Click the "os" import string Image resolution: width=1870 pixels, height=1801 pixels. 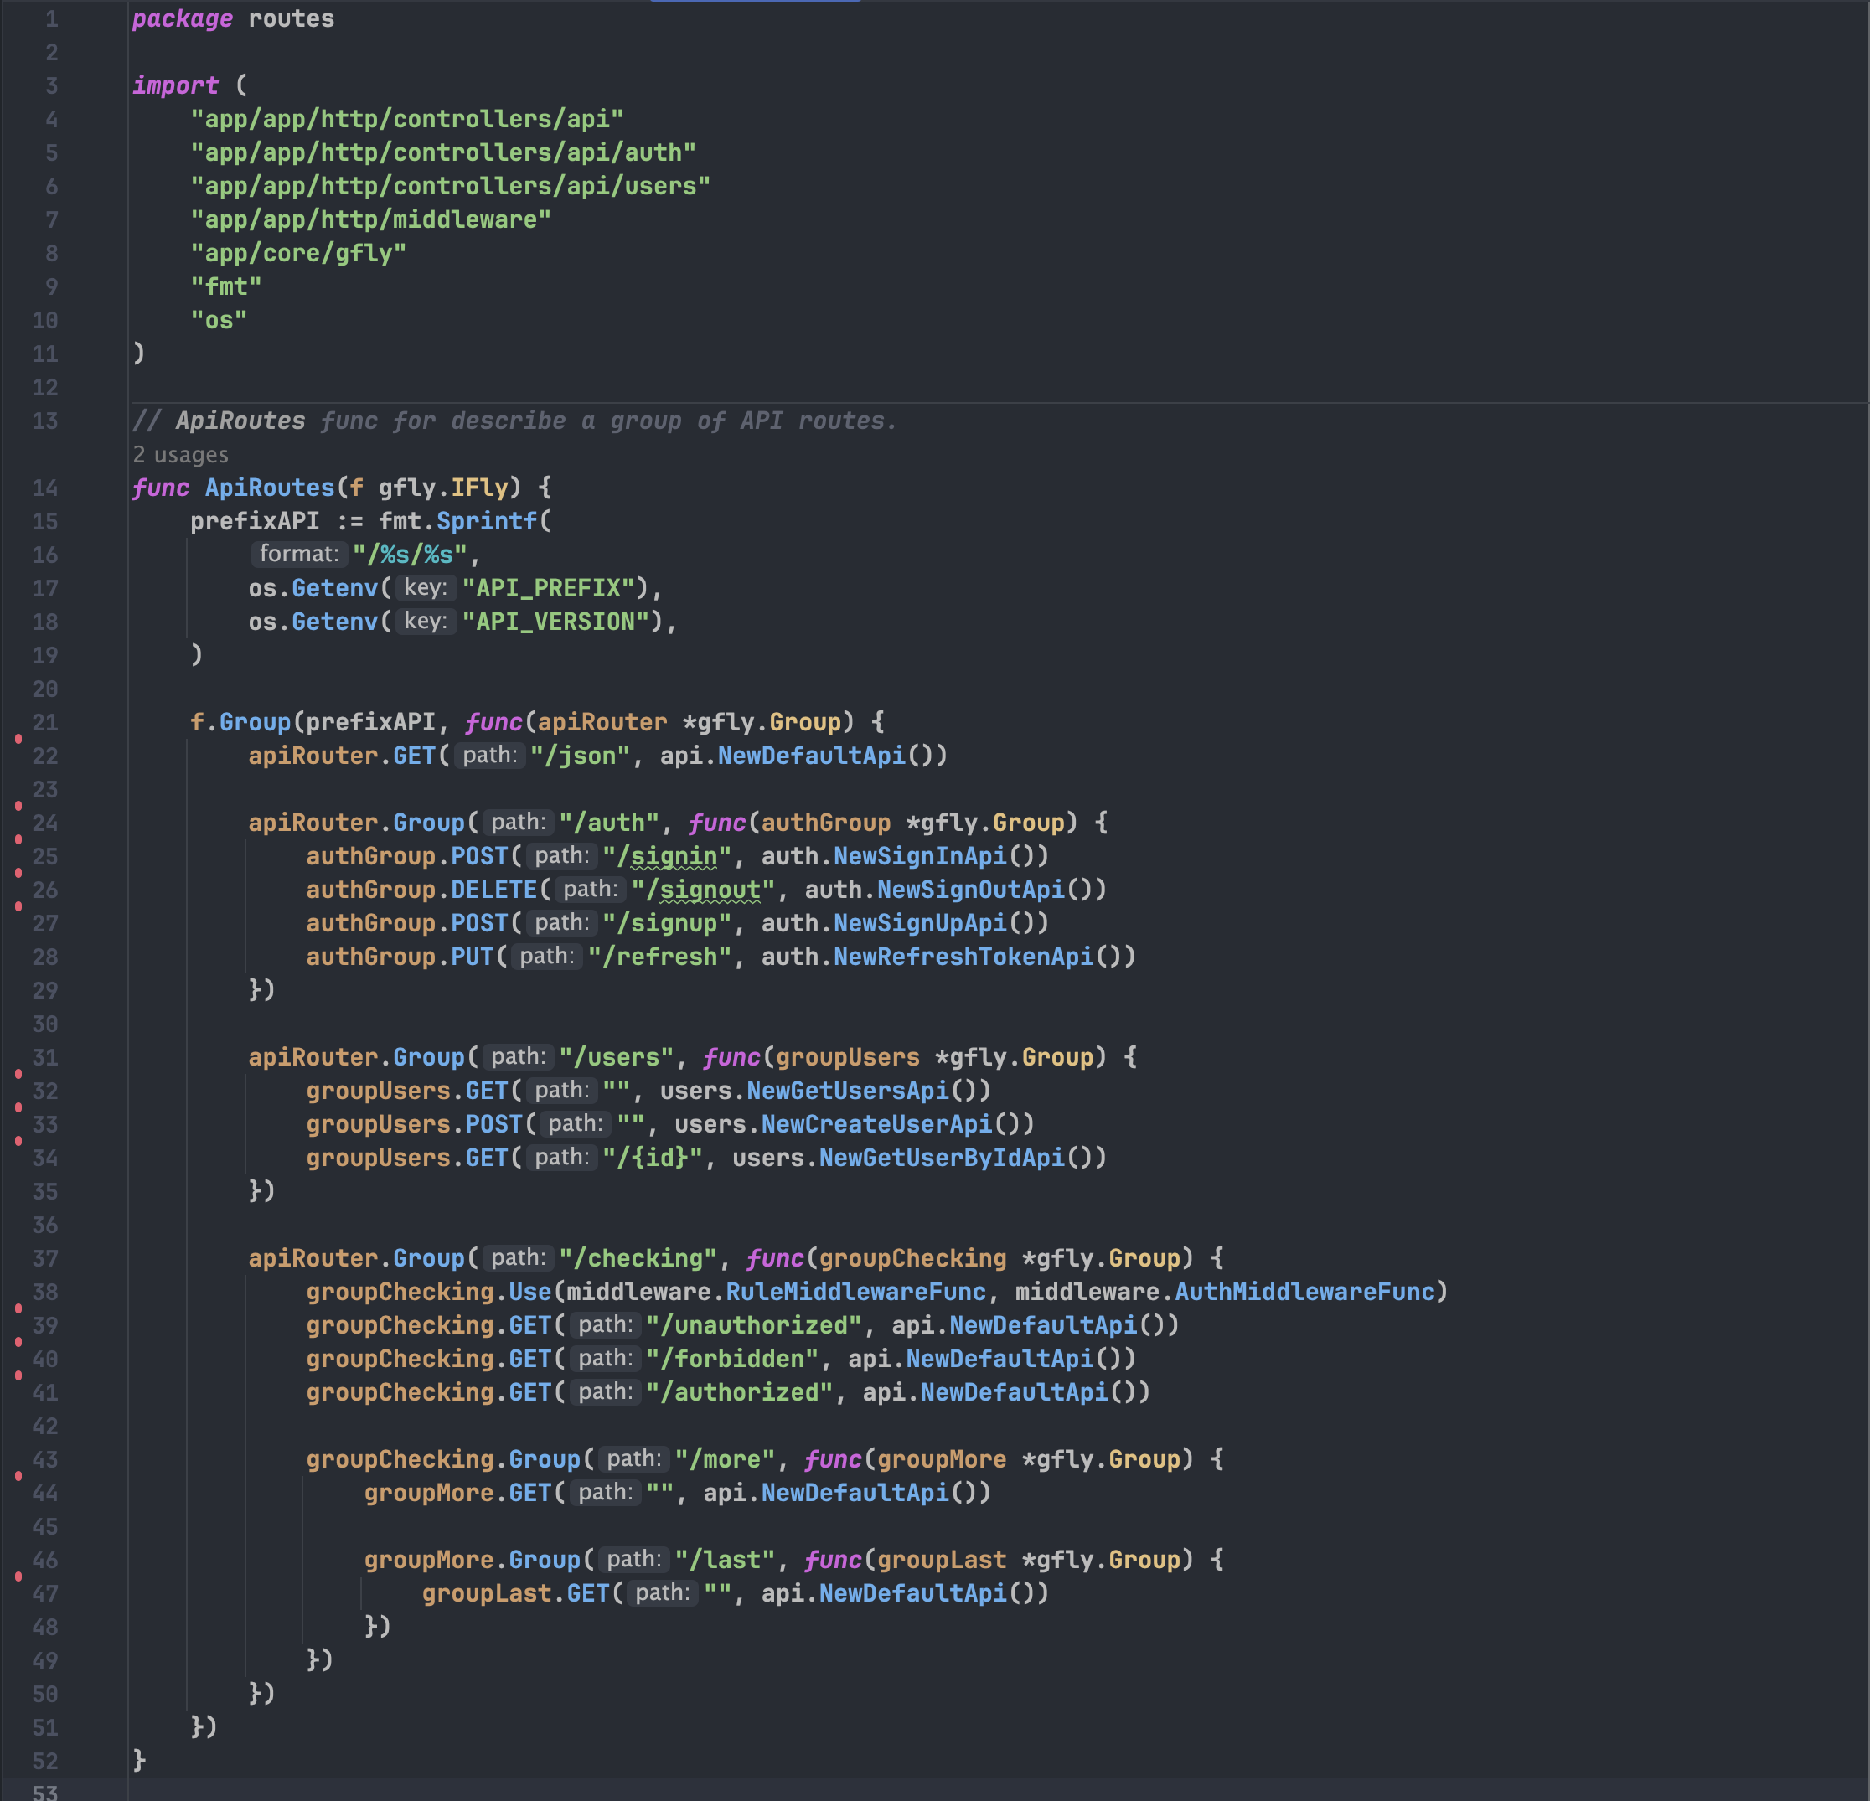(219, 319)
